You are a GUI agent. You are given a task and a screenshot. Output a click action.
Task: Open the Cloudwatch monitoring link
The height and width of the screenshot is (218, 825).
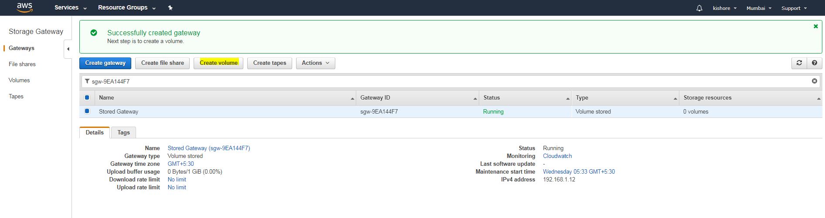point(557,156)
